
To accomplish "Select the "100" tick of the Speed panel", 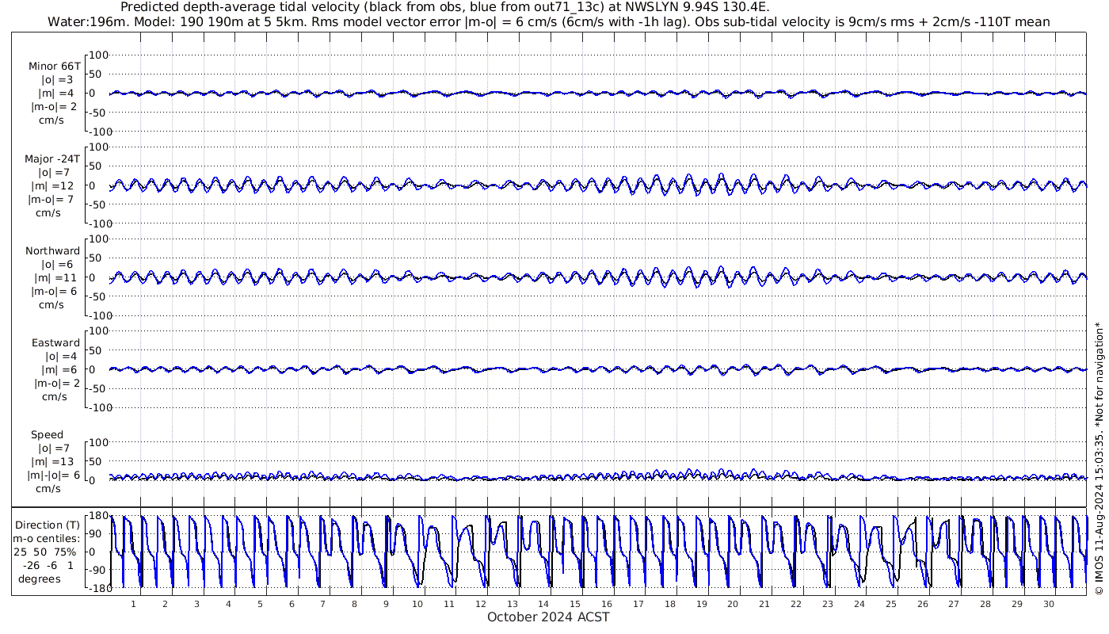I will (97, 442).
